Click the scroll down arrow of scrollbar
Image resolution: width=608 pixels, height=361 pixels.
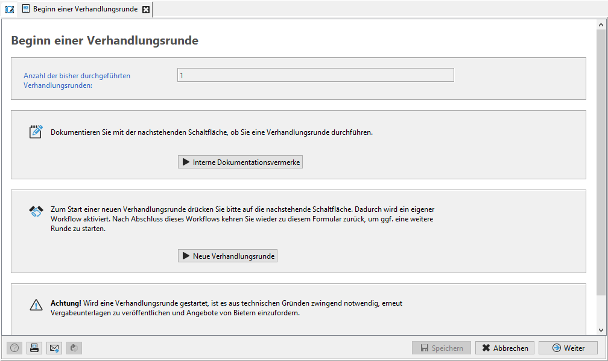click(601, 330)
